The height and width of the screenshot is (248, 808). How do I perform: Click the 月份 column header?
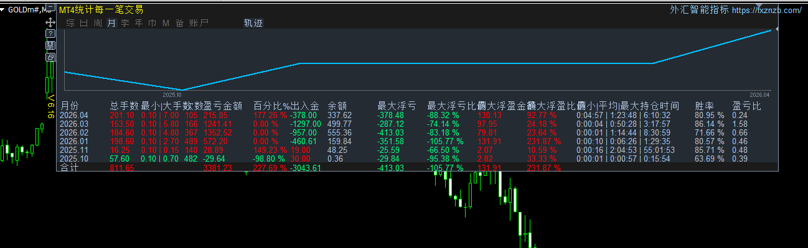pos(70,106)
